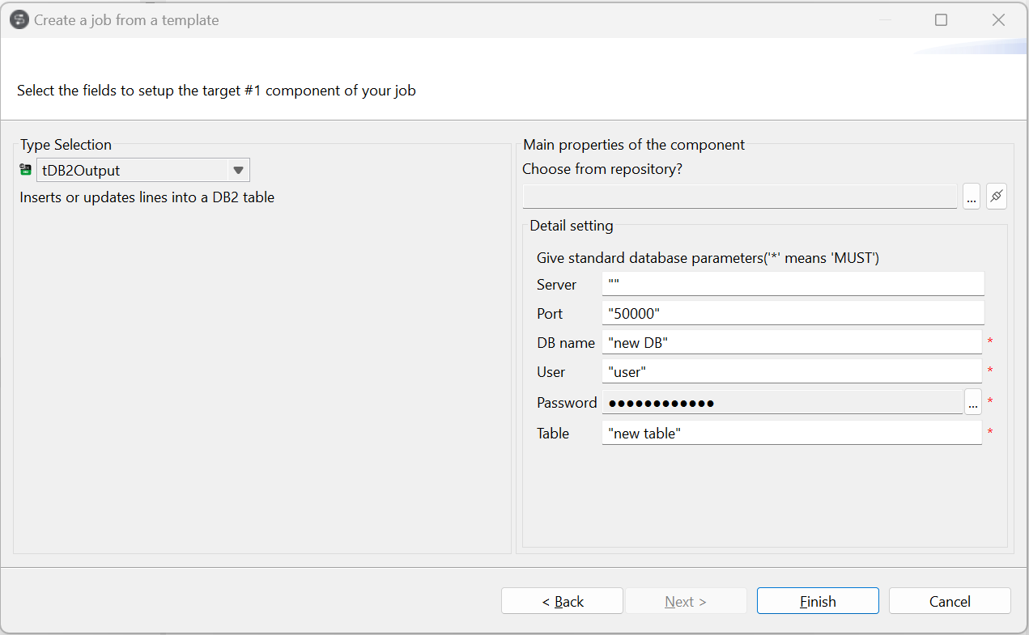The width and height of the screenshot is (1029, 635).
Task: Click the repository connection link icon
Action: 997,196
